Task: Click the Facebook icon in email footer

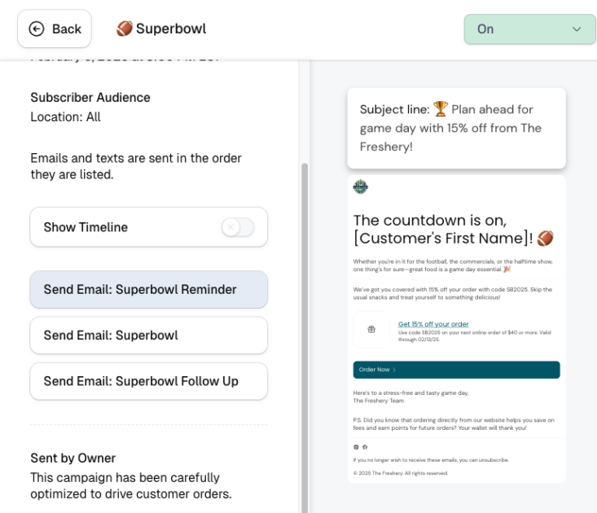Action: (365, 446)
